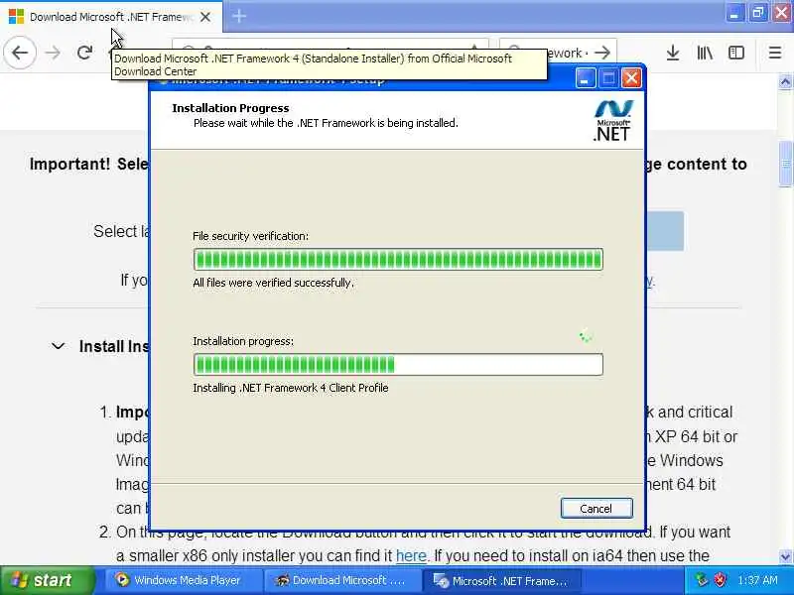Switch to Windows Media Player taskbar item
Viewport: 794px width, 595px height.
tap(184, 580)
